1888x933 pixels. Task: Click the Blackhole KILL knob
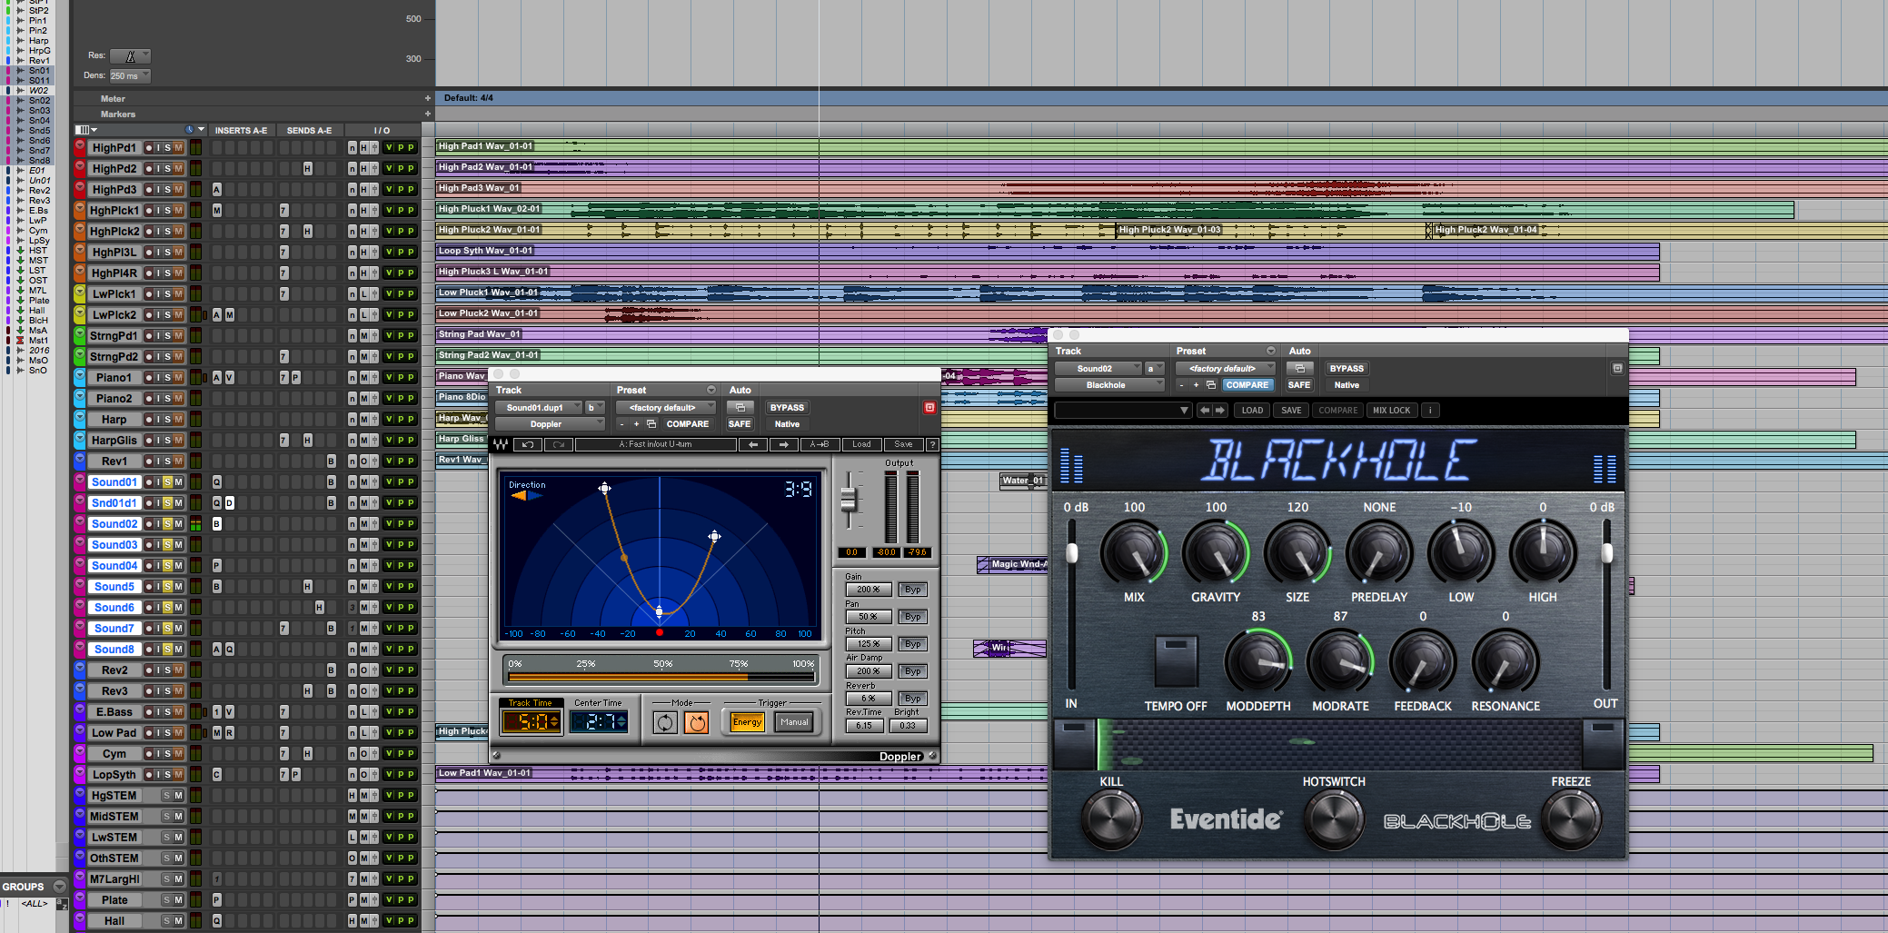click(1110, 818)
